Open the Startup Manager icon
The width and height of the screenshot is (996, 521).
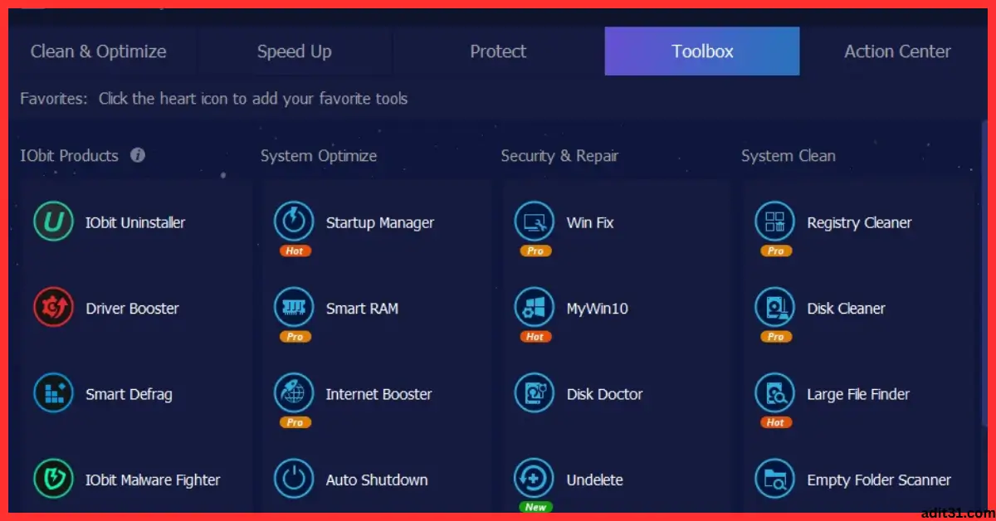(294, 222)
